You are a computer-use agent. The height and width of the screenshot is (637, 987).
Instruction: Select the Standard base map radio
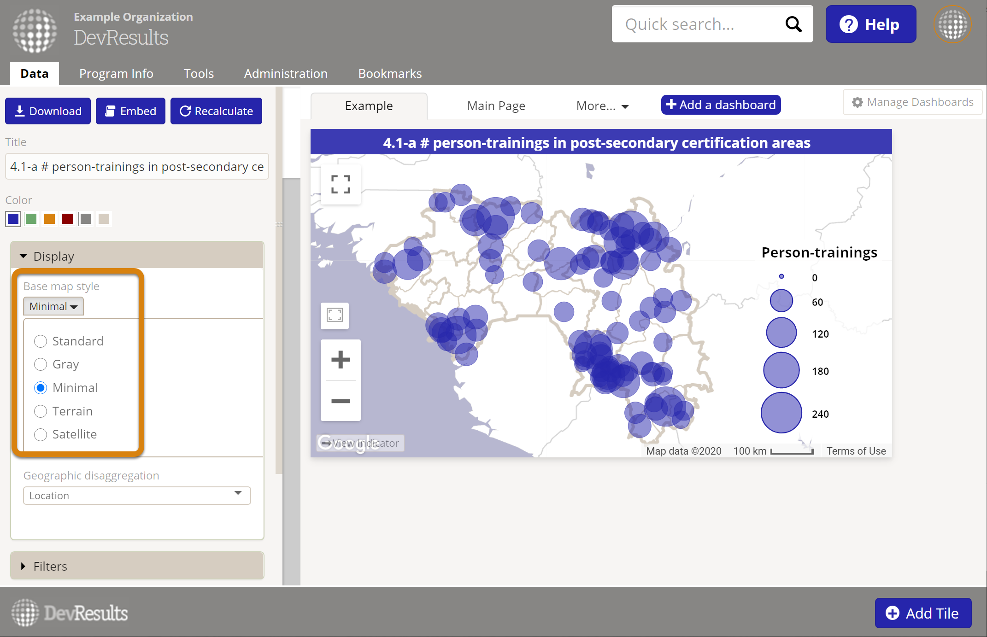coord(41,341)
